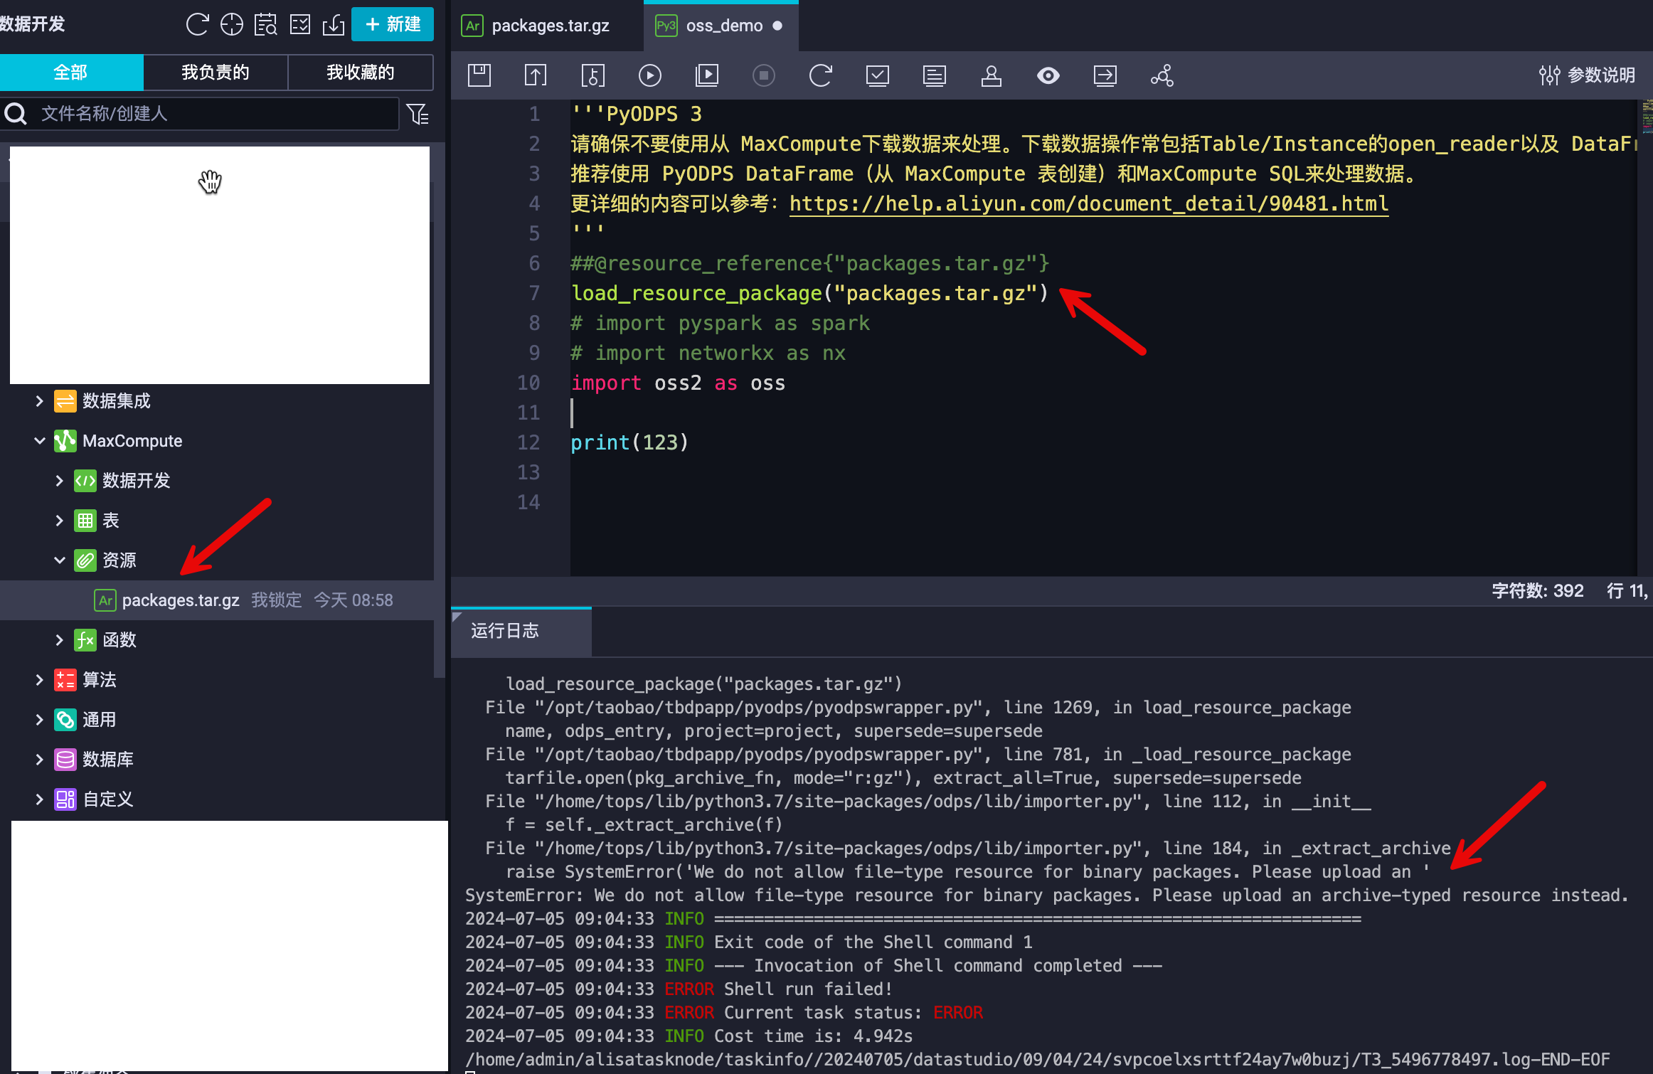Stop the running task

pyautogui.click(x=764, y=75)
